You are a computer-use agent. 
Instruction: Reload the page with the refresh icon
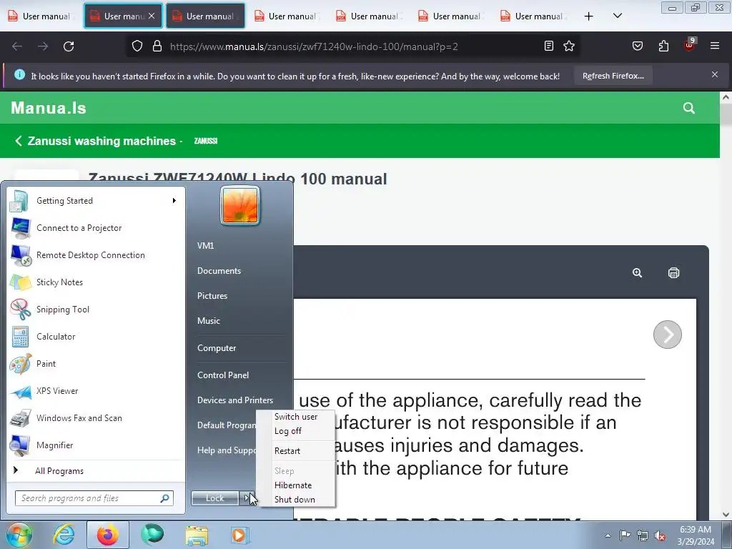coord(69,46)
